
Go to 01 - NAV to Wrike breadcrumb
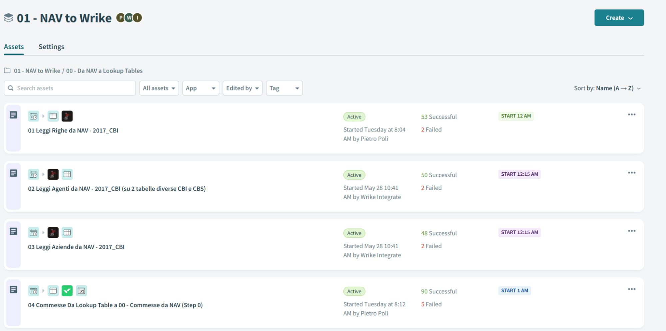point(37,71)
